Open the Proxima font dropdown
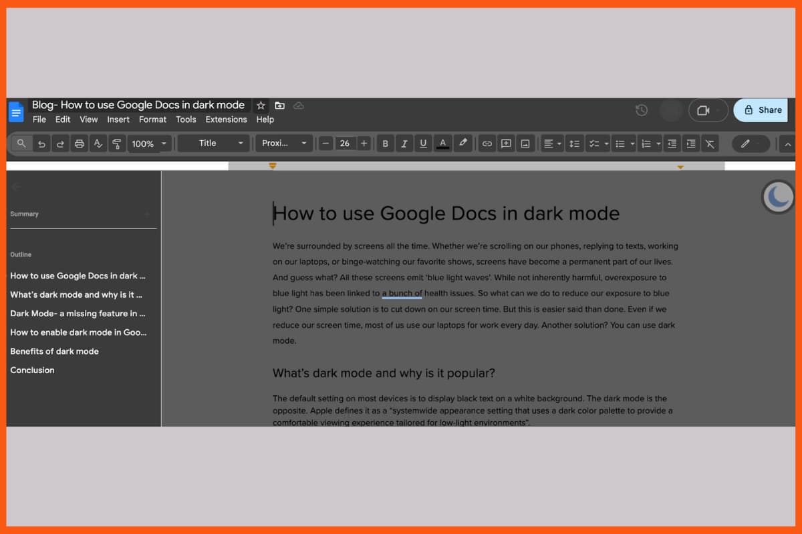Viewport: 802px width, 534px height. (284, 144)
